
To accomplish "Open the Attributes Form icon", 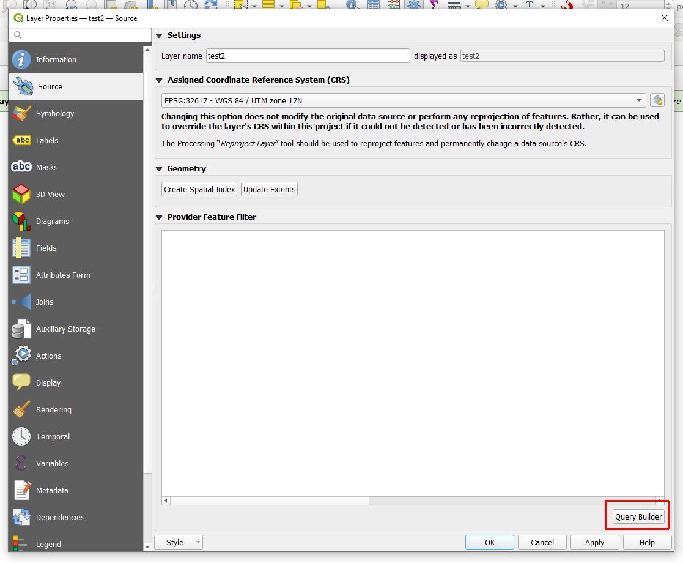I will coord(21,275).
